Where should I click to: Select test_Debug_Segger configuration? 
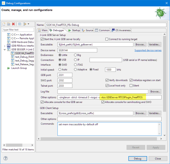click(x=24, y=61)
